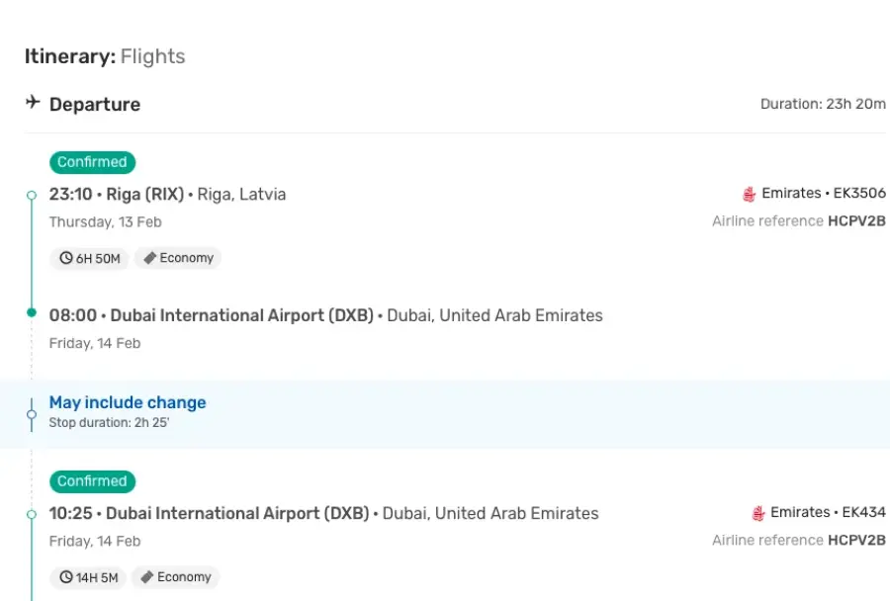The height and width of the screenshot is (601, 890).
Task: Click the second Confirmed badge above 10:25
Action: pyautogui.click(x=93, y=481)
